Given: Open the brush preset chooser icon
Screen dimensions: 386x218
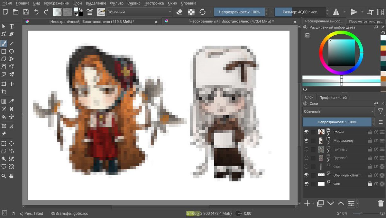Looking at the screenshot, I should coord(101,12).
